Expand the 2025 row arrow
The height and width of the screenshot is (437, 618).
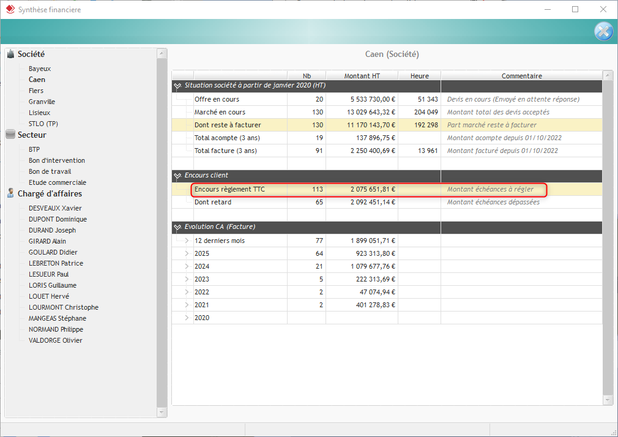pyautogui.click(x=187, y=253)
